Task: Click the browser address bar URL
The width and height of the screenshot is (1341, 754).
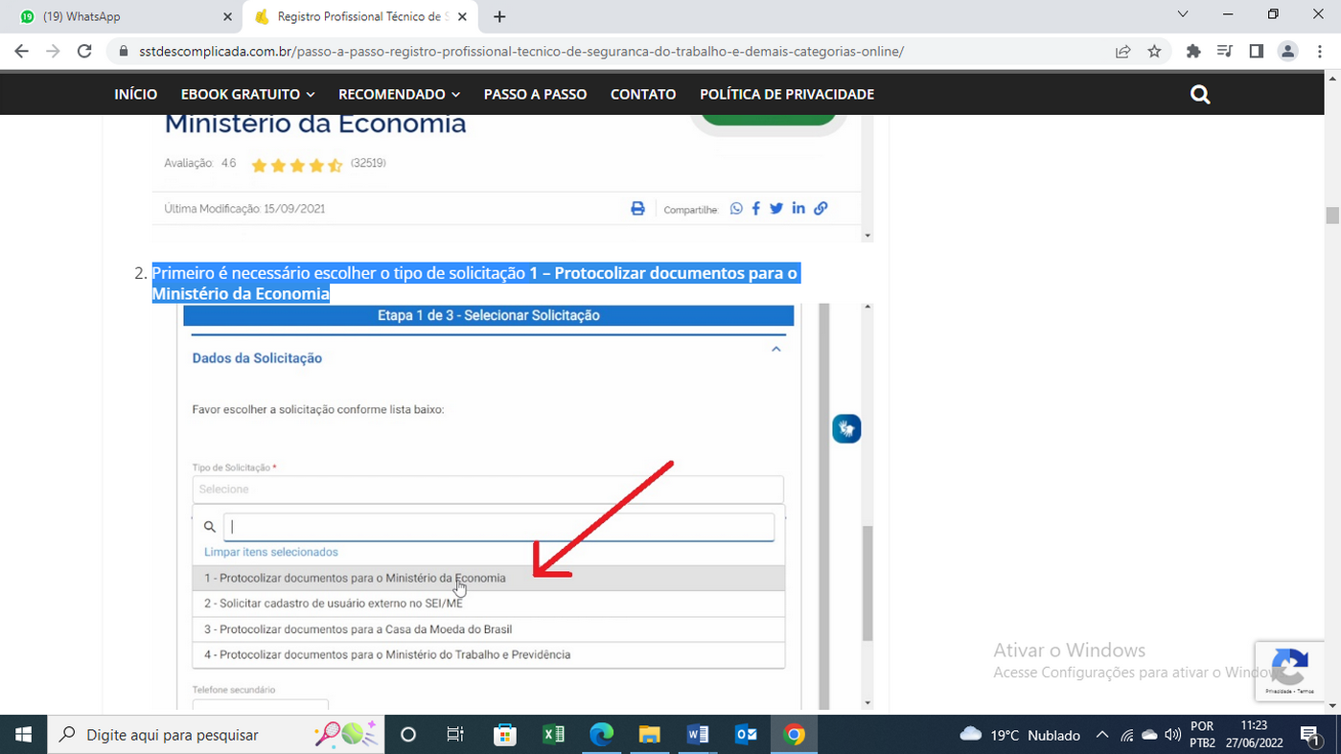Action: [521, 52]
